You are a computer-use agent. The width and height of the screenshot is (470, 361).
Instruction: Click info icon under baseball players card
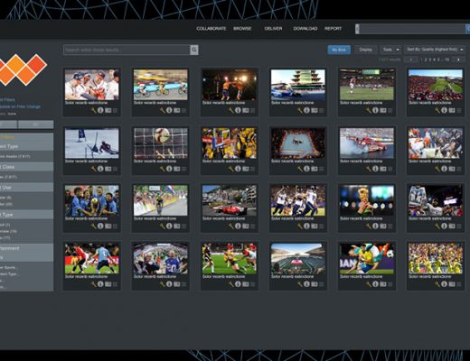click(x=100, y=110)
